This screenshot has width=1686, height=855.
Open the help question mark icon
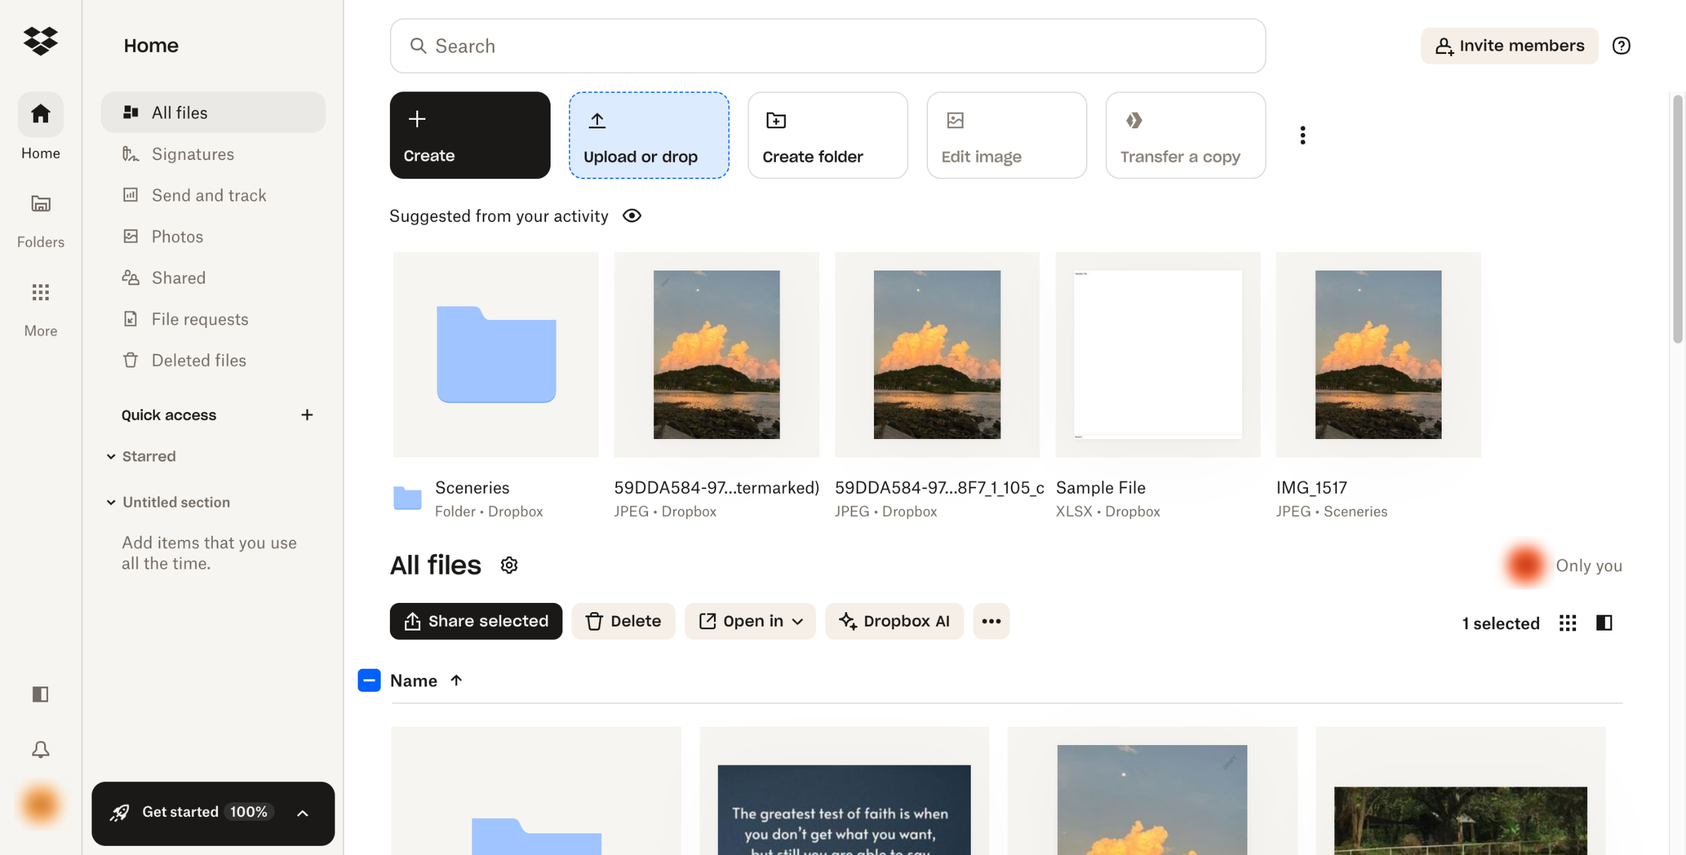1621,45
